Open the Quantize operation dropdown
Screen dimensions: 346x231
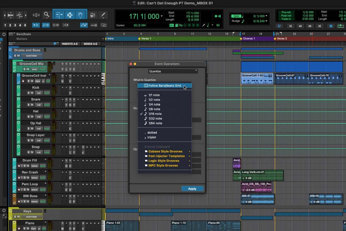click(173, 71)
